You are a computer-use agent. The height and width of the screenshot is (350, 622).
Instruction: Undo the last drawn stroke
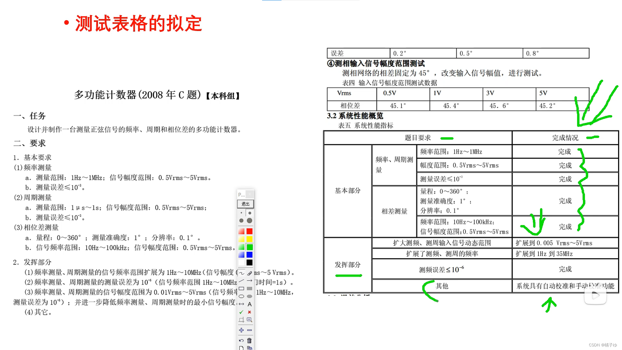[x=241, y=340]
